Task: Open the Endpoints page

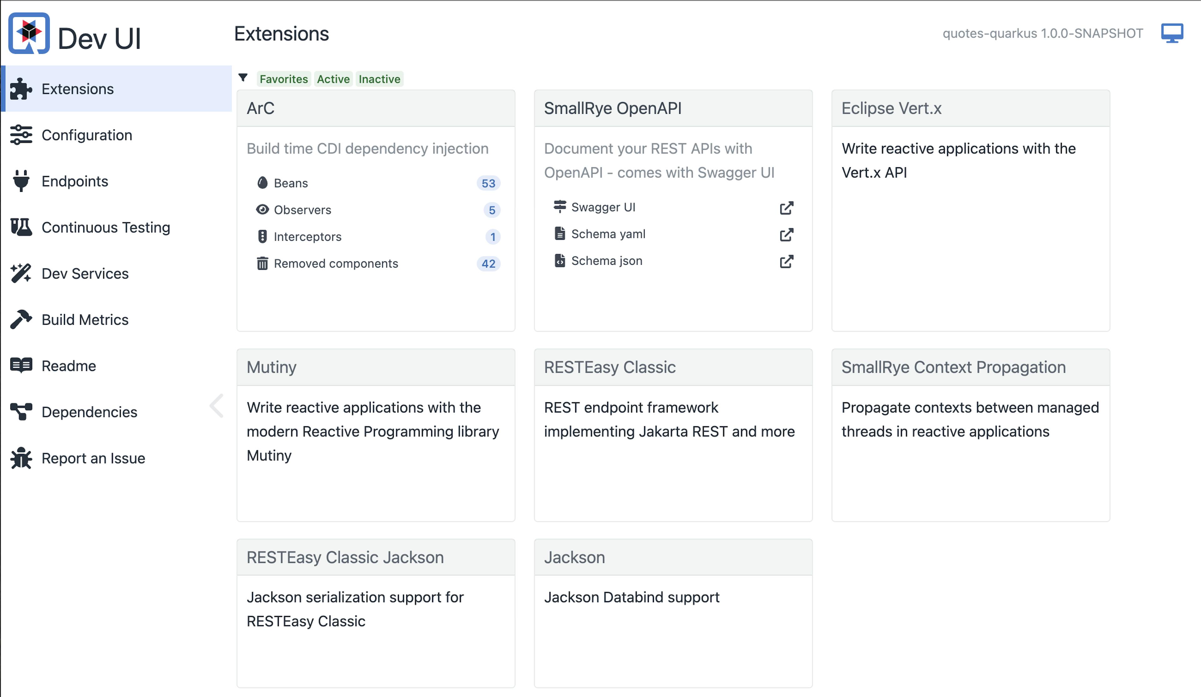Action: click(x=75, y=182)
